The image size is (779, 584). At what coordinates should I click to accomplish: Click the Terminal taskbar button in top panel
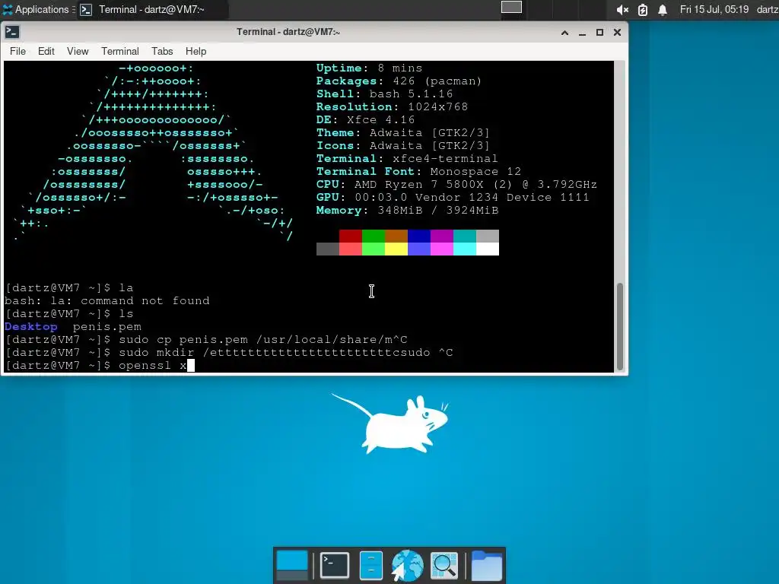pyautogui.click(x=151, y=9)
